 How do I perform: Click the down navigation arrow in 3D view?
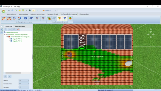[x=151, y=37]
